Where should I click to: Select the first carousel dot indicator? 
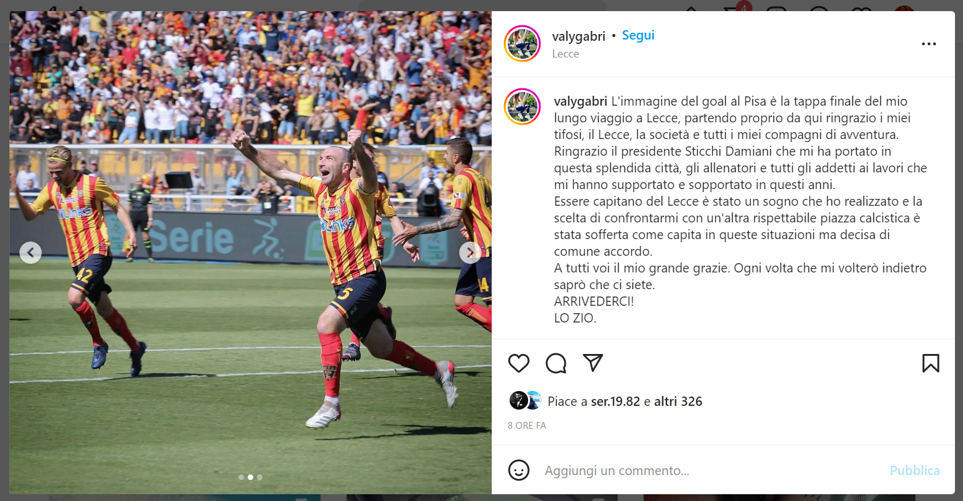pyautogui.click(x=241, y=477)
